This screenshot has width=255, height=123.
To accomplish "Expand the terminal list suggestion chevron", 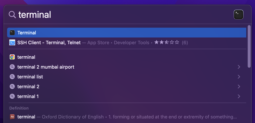I will pyautogui.click(x=239, y=77).
